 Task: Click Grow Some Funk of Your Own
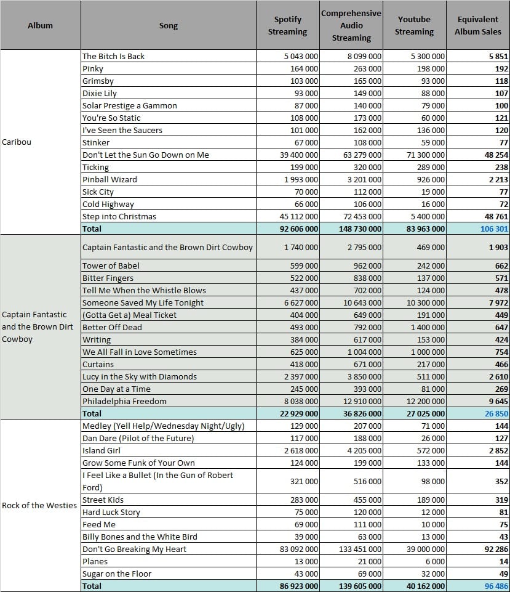pos(169,463)
